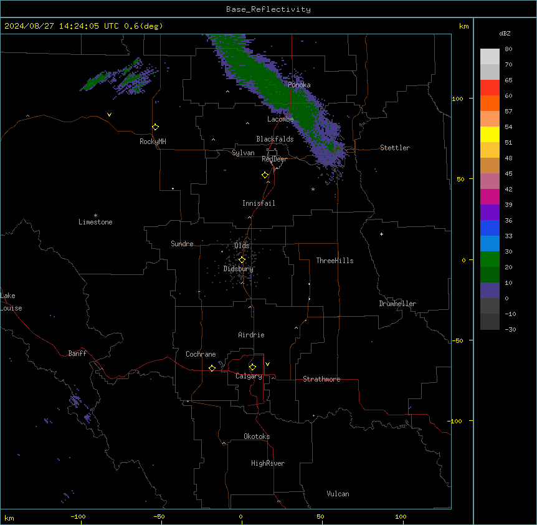Click the km unit label at bottom left
The width and height of the screenshot is (537, 525).
[x=9, y=518]
